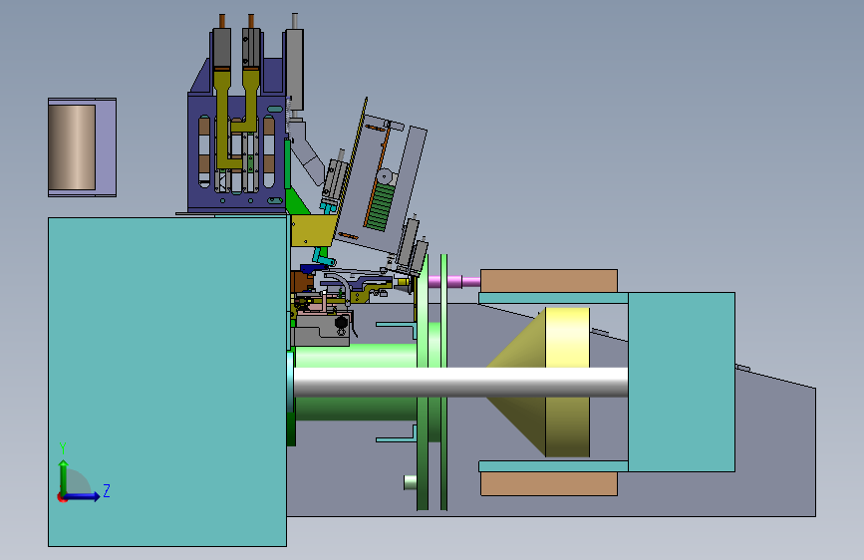Select the yellow bracket below the blue frame
Screen dimensions: 864x560
pos(311,230)
